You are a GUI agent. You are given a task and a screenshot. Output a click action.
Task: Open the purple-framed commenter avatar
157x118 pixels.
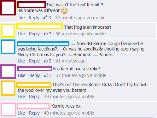8,72
